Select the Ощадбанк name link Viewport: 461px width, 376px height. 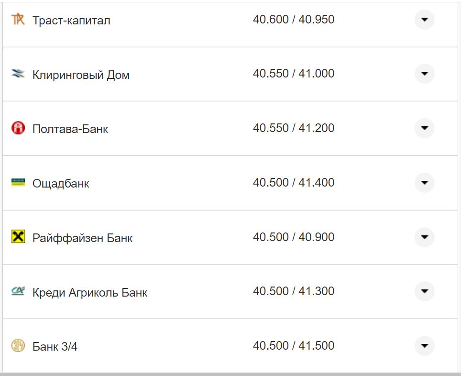click(60, 183)
